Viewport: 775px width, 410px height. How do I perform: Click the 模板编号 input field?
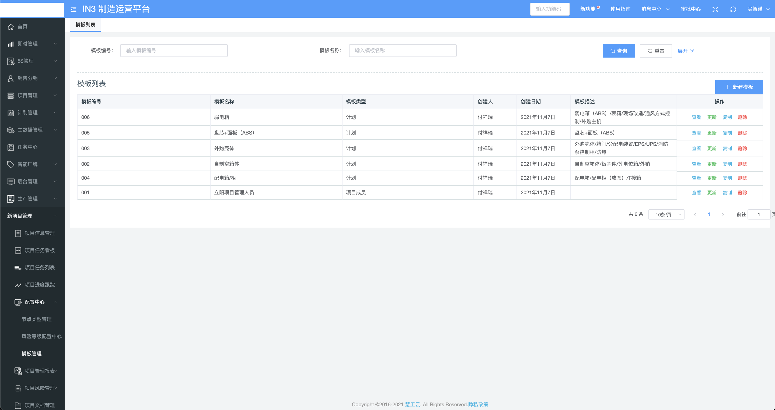click(174, 51)
